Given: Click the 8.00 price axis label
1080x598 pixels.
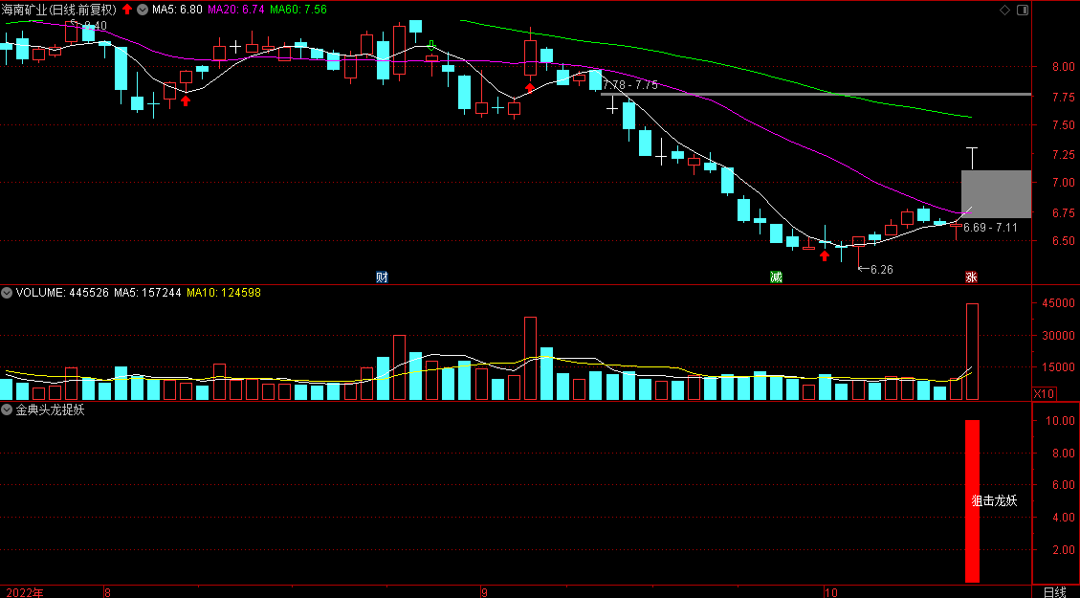Looking at the screenshot, I should [x=1064, y=67].
